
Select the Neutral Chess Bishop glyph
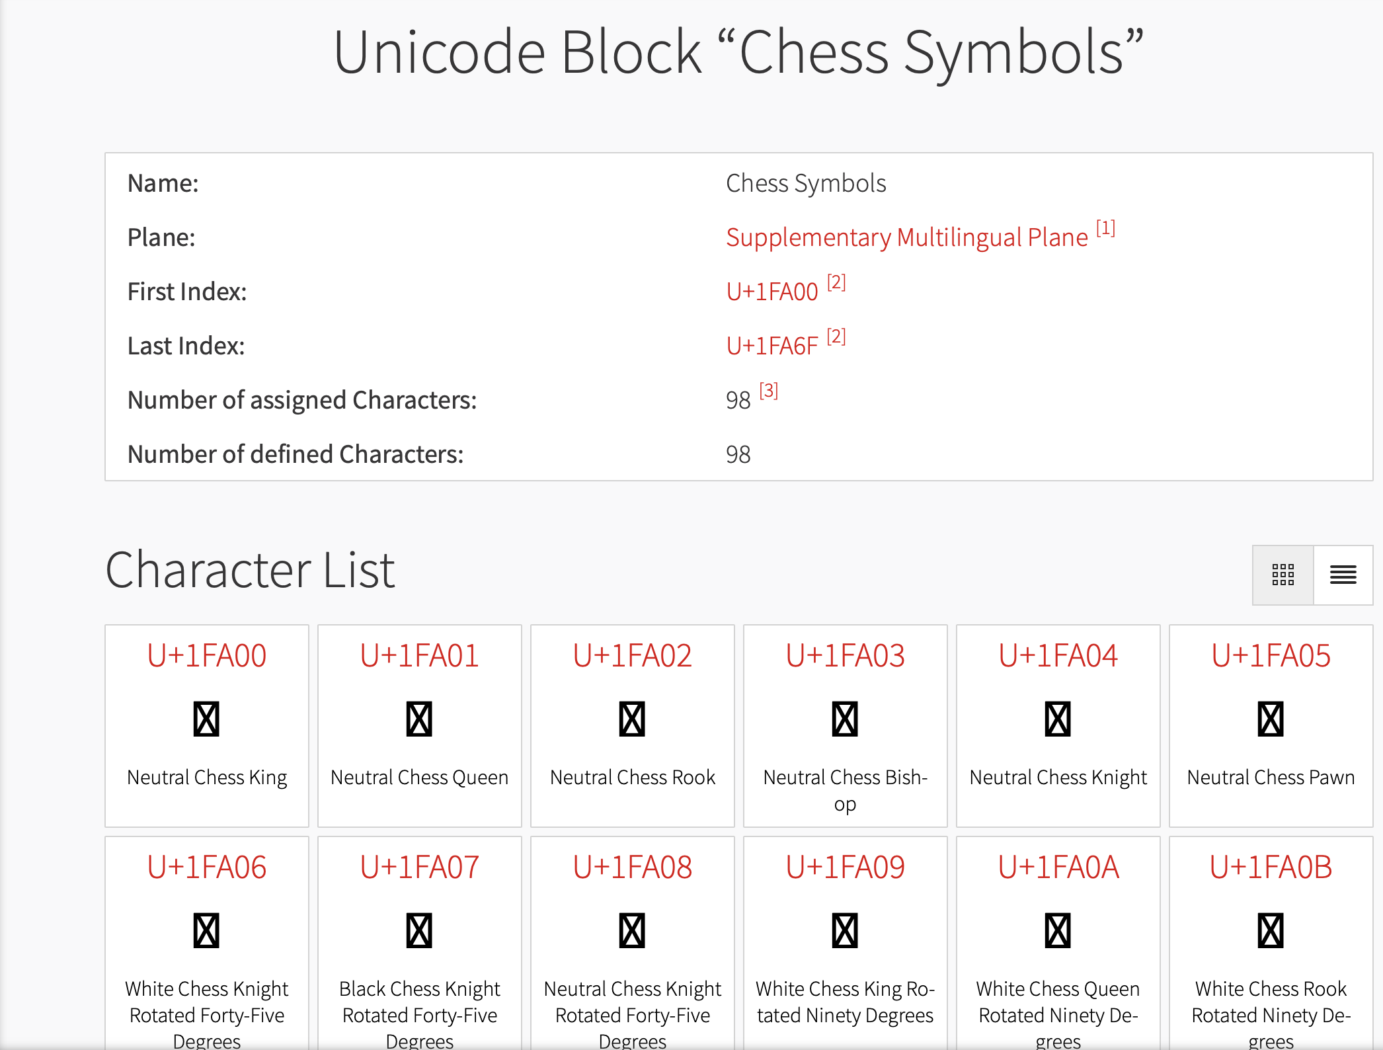click(845, 719)
